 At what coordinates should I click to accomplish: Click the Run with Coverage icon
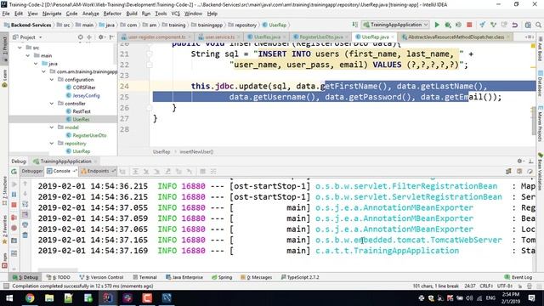coord(458,25)
